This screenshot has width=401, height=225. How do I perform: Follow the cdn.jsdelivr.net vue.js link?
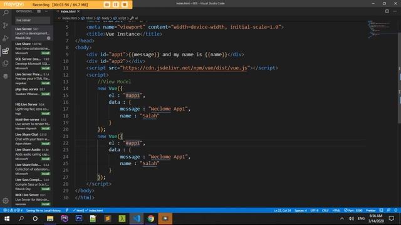[185, 68]
